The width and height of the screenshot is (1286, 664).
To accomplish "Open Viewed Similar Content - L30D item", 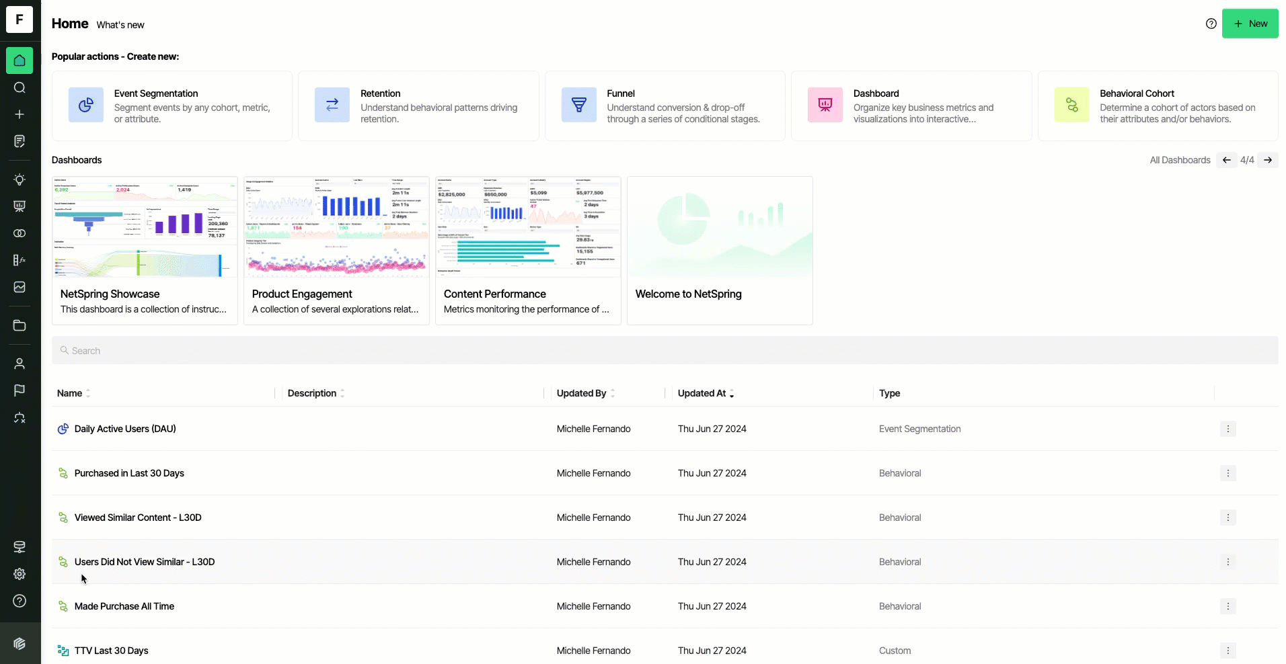I will (138, 517).
